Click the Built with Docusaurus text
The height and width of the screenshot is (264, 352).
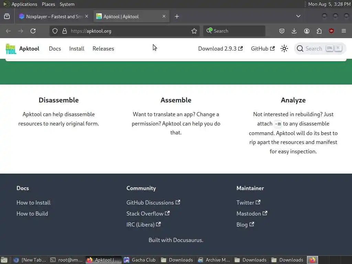176,240
